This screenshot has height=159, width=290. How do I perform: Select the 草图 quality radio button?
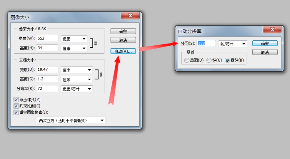click(187, 60)
